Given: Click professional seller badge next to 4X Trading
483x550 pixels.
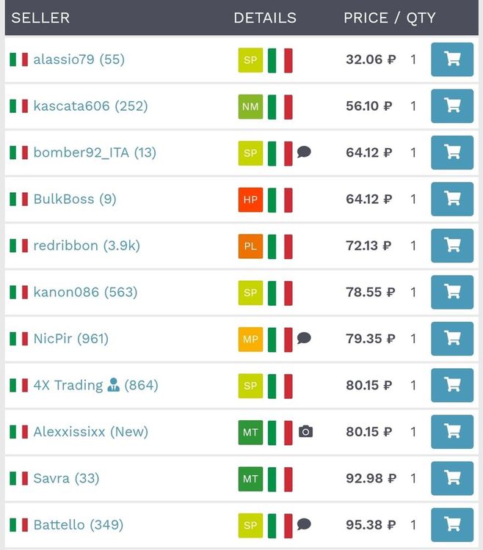Looking at the screenshot, I should point(114,385).
